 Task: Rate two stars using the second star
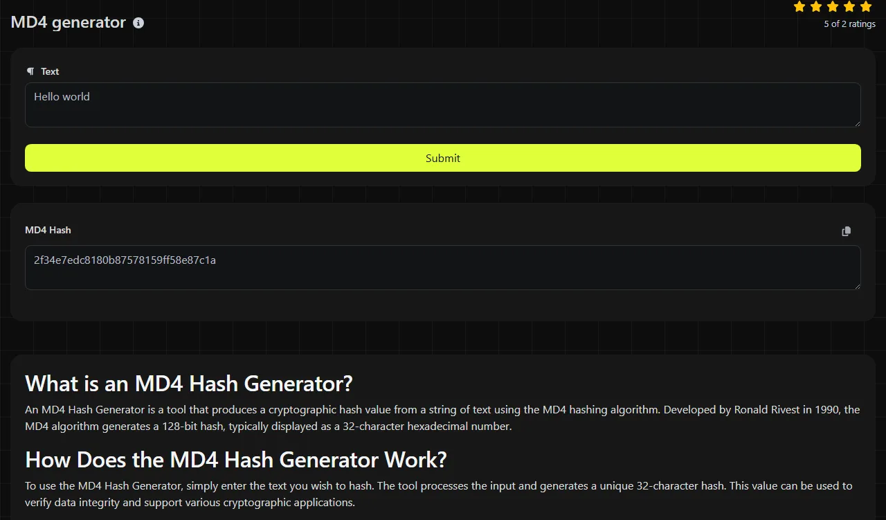tap(816, 7)
